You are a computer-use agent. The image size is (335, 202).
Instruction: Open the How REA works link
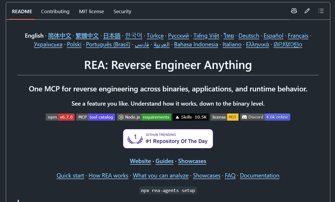point(108,176)
